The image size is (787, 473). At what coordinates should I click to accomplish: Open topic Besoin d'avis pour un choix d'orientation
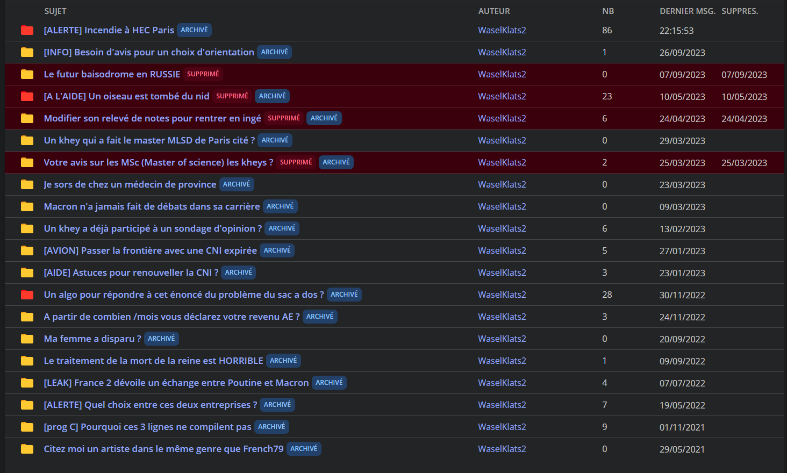tap(149, 52)
